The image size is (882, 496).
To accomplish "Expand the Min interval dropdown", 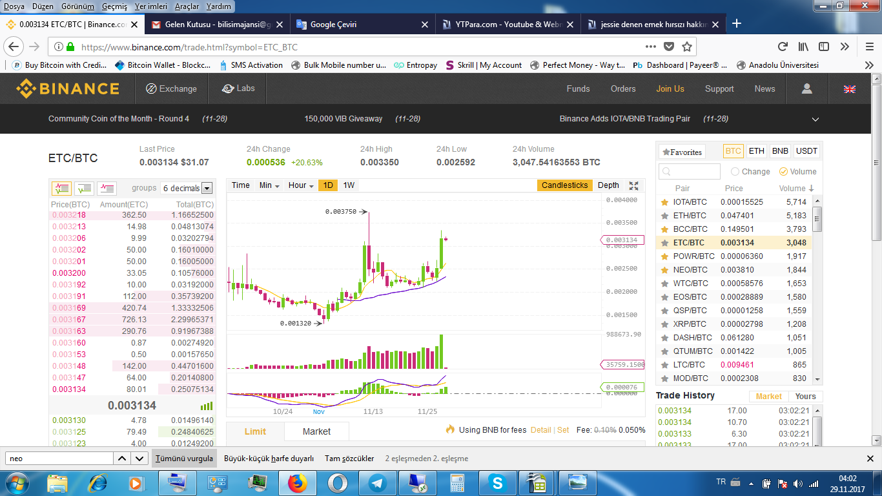I will tap(269, 185).
